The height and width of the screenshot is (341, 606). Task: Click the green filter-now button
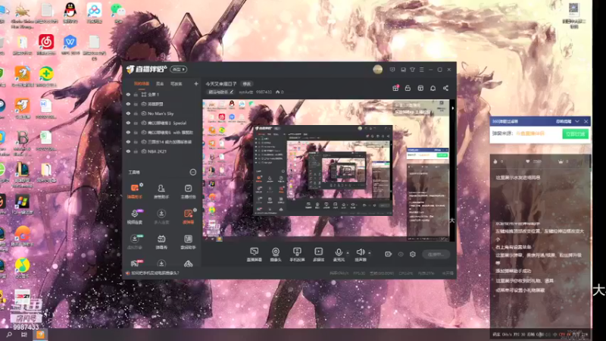(x=575, y=134)
